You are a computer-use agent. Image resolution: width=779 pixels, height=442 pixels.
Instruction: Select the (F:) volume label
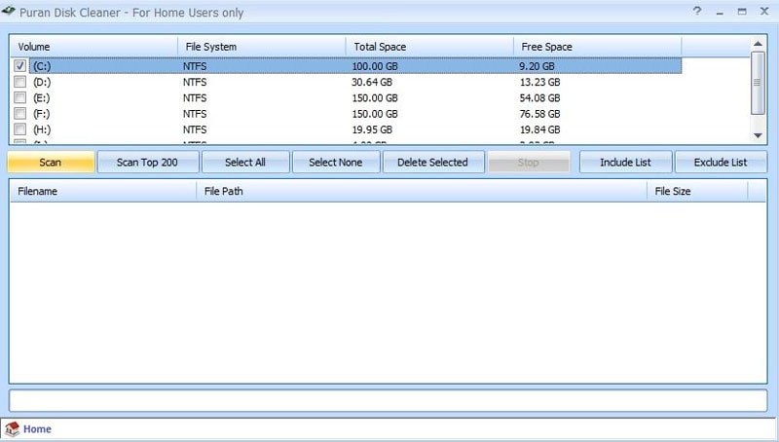[x=42, y=114]
